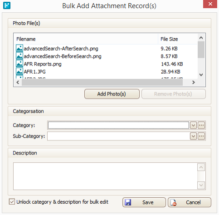Expand the Sub-Category dropdown arrow

click(193, 136)
